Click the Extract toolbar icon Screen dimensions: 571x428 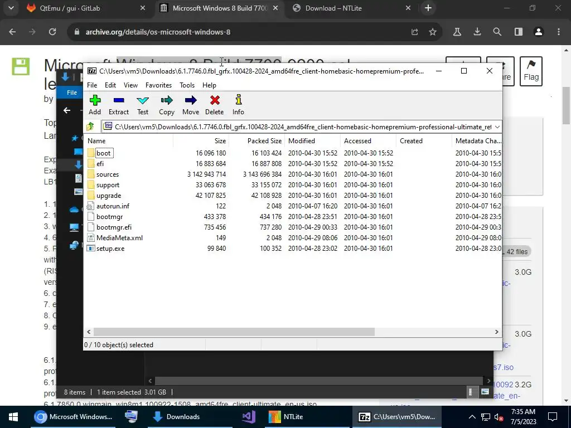119,105
